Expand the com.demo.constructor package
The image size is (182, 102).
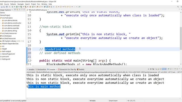[x=1, y=23]
